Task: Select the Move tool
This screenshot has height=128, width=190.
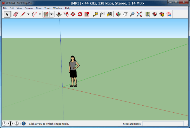Action: point(73,14)
